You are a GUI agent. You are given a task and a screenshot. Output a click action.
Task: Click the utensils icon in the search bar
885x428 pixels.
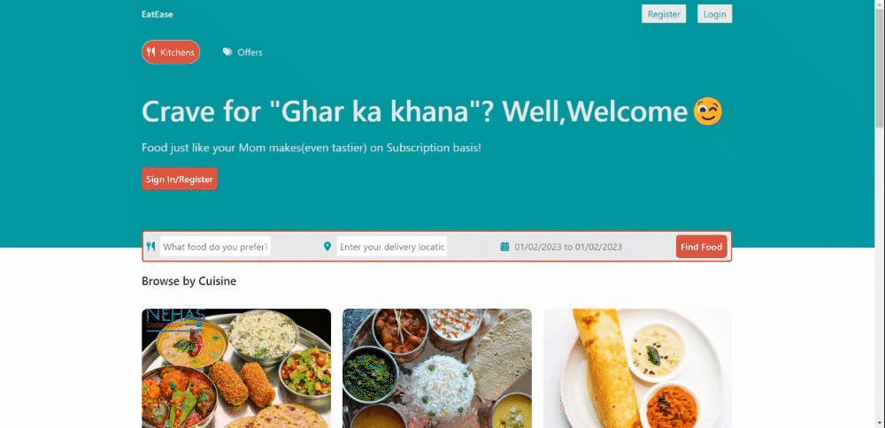tap(150, 247)
